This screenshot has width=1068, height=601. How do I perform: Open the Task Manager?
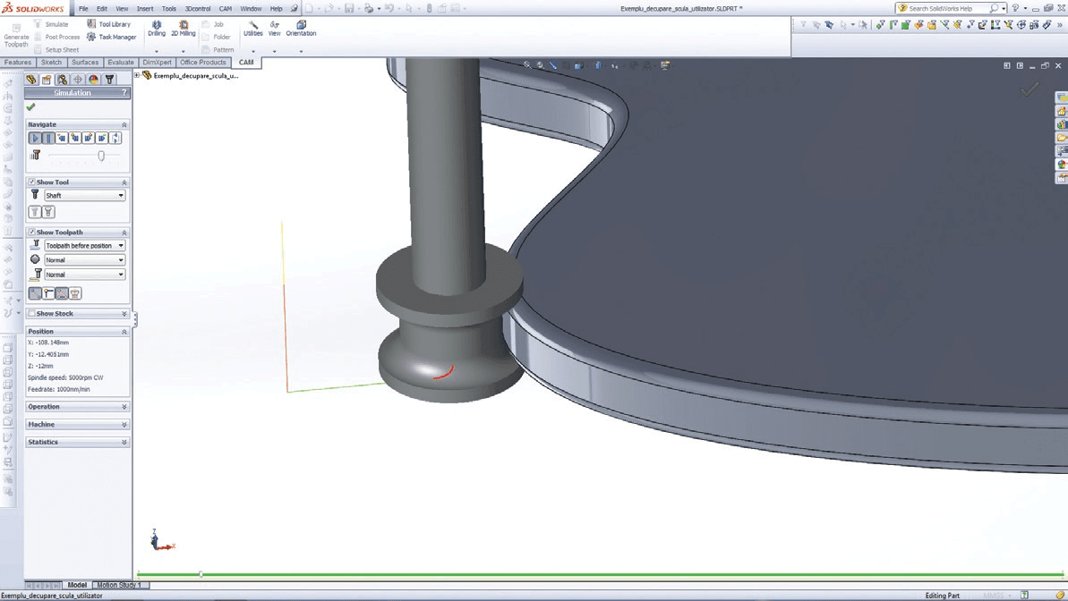point(111,37)
